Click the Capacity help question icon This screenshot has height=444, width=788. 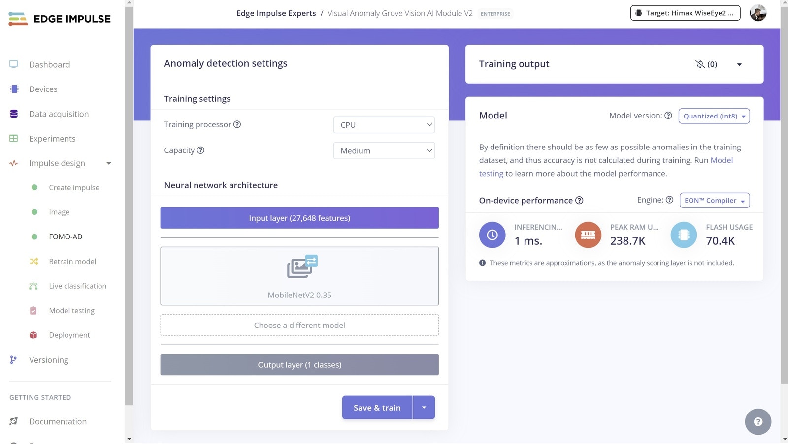coord(200,150)
